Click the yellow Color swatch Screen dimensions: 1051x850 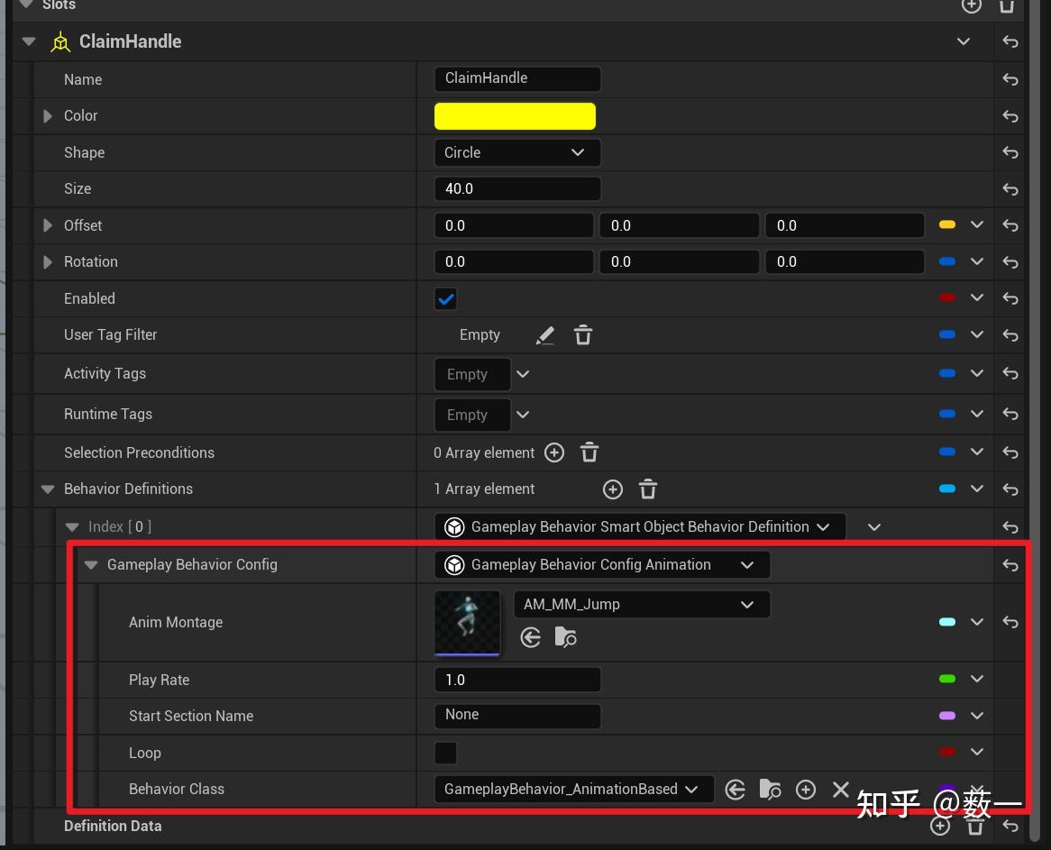click(515, 116)
